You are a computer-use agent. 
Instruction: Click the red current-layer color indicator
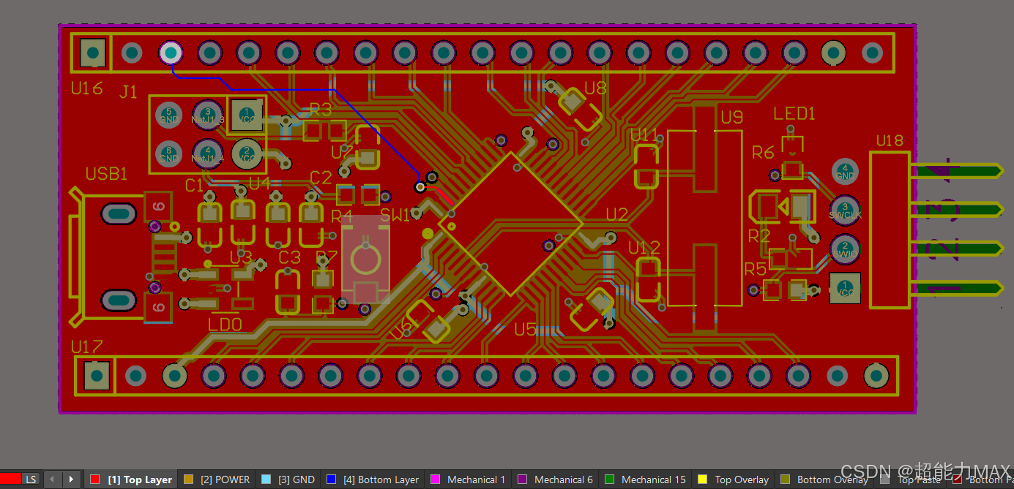pos(11,479)
